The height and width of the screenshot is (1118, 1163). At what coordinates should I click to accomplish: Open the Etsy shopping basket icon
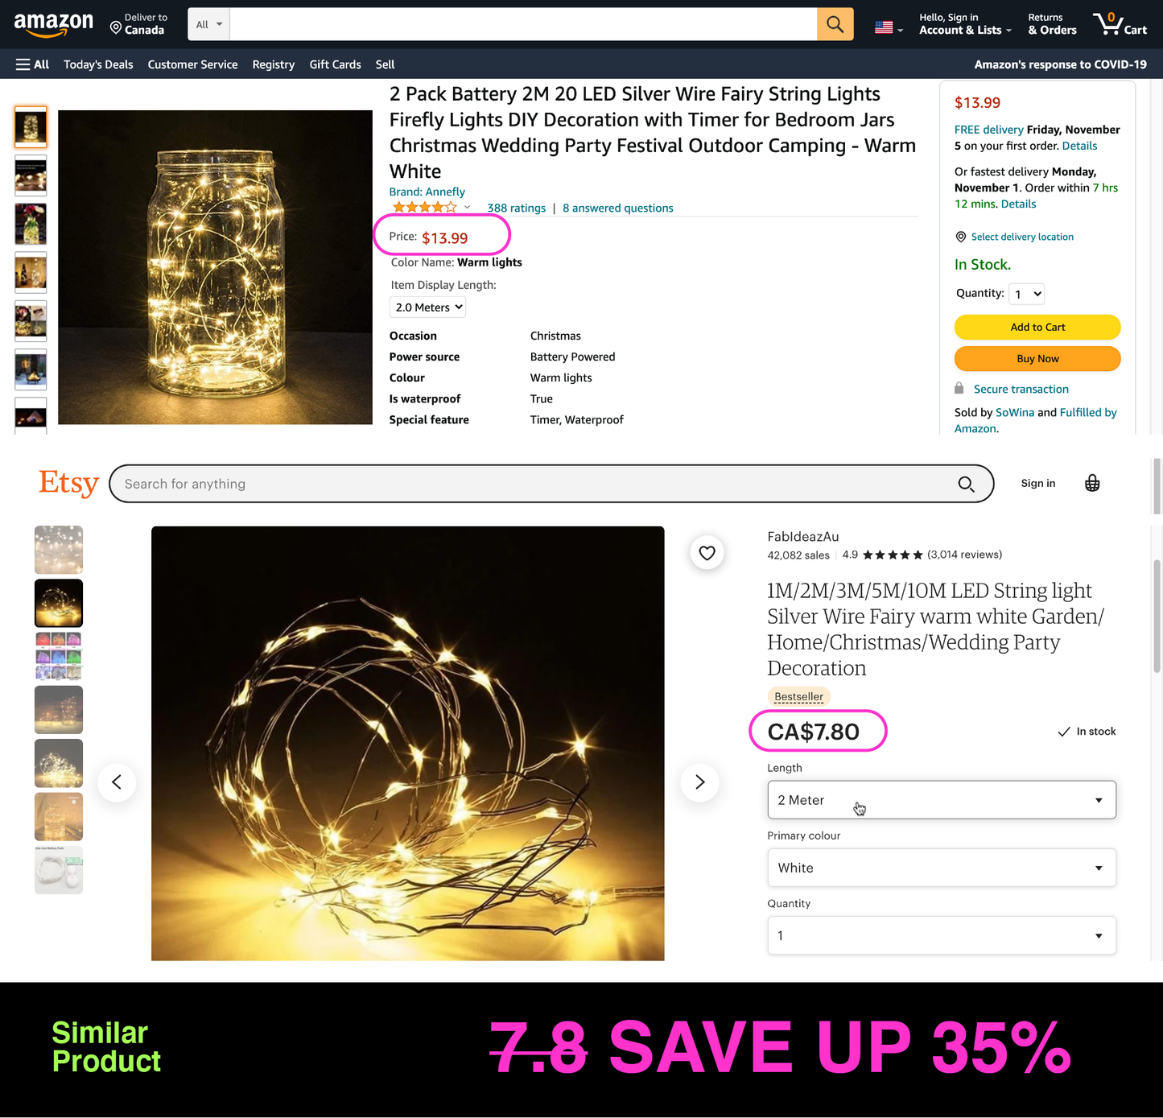pos(1092,483)
